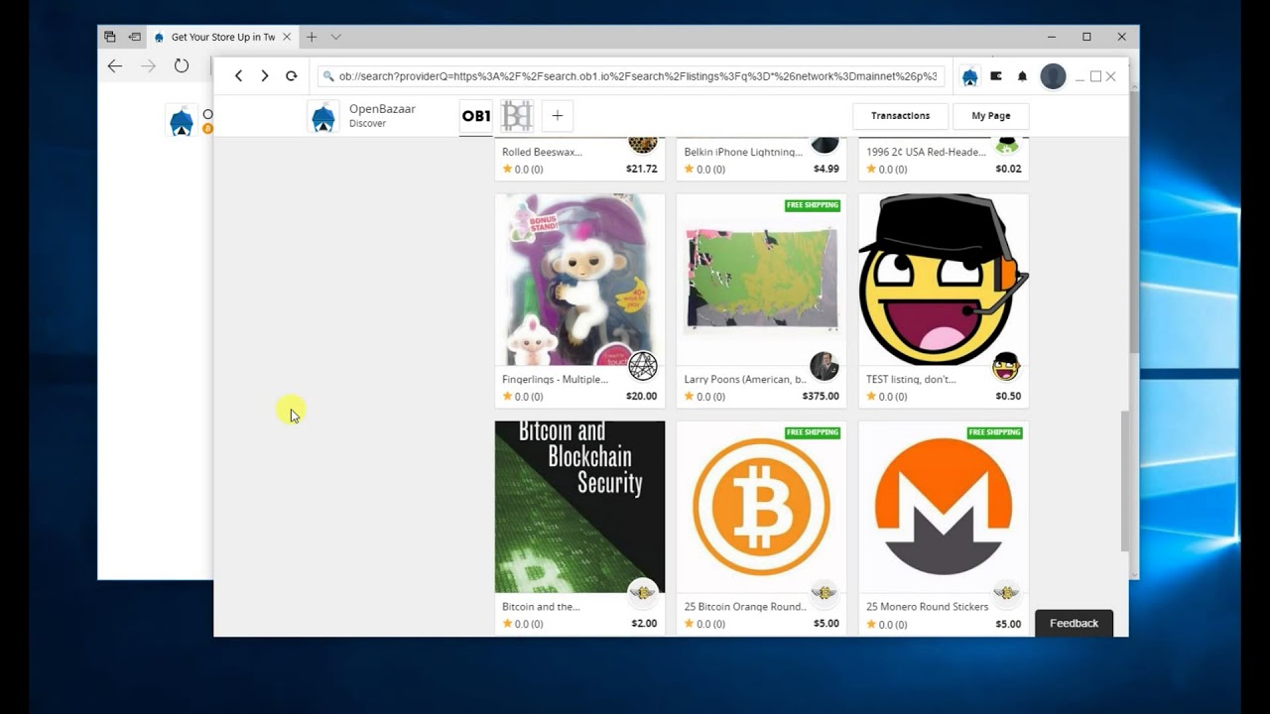The width and height of the screenshot is (1270, 714).
Task: Click the OpenBazaar address bar
Action: point(631,76)
